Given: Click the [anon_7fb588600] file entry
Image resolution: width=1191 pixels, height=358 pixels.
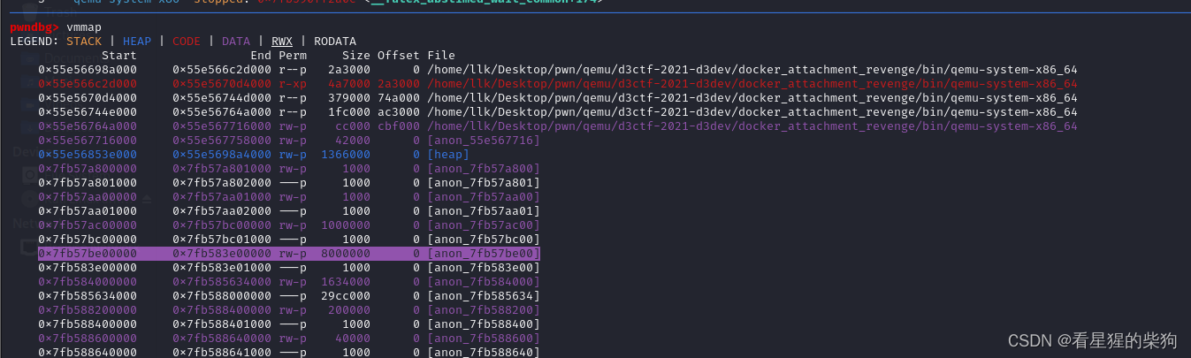Looking at the screenshot, I should [484, 339].
